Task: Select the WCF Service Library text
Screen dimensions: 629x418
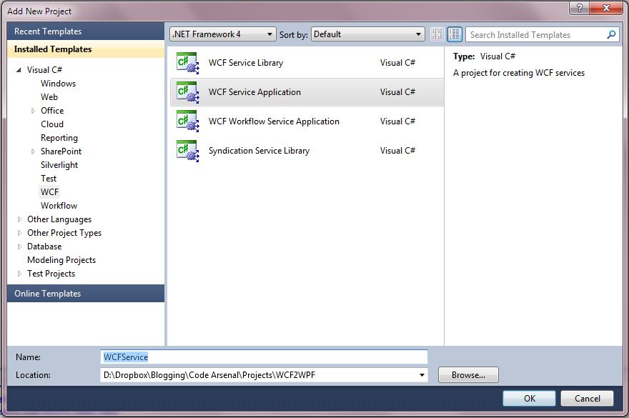Action: tap(246, 63)
